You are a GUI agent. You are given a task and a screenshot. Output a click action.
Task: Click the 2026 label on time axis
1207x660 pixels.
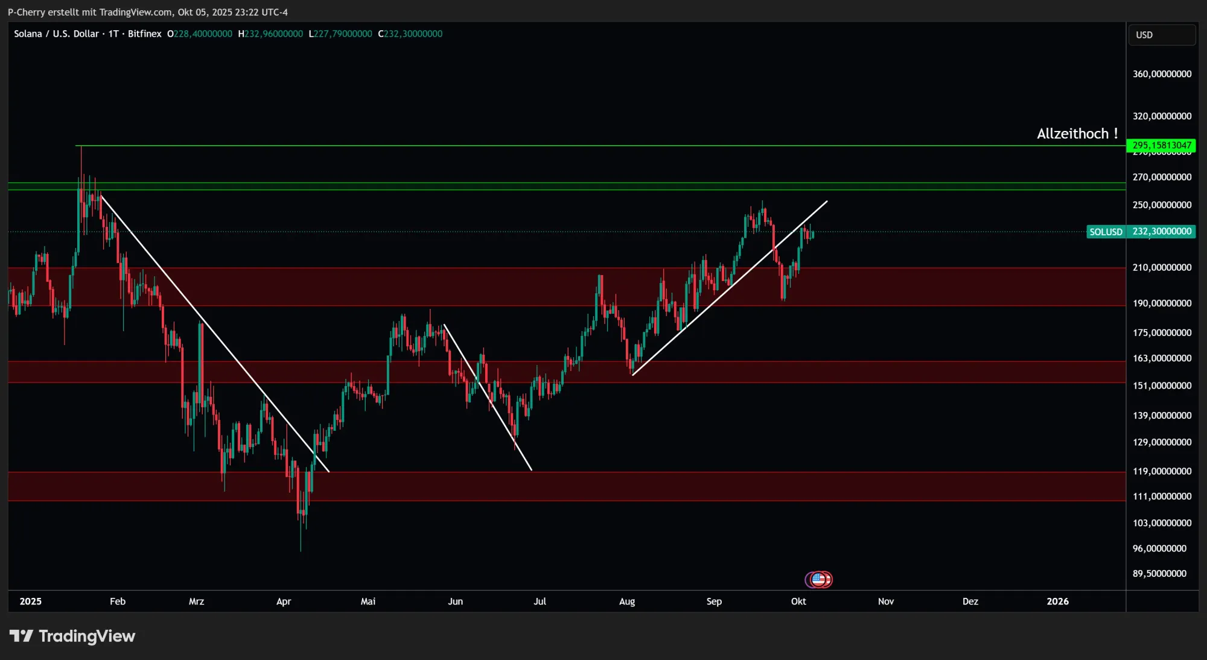(x=1057, y=601)
